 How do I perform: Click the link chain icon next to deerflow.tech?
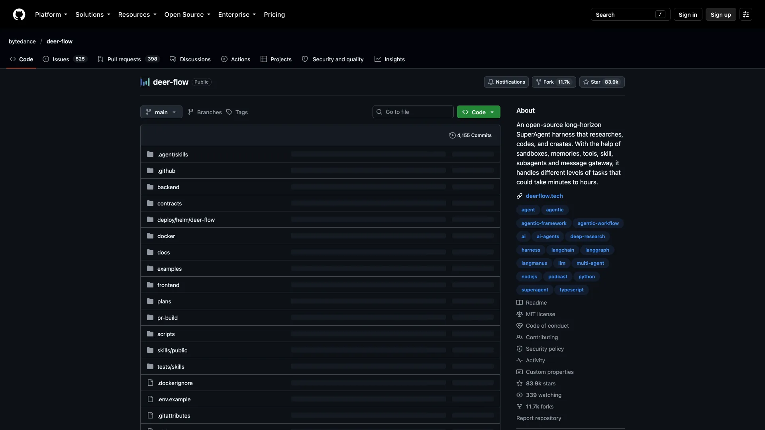coord(520,196)
